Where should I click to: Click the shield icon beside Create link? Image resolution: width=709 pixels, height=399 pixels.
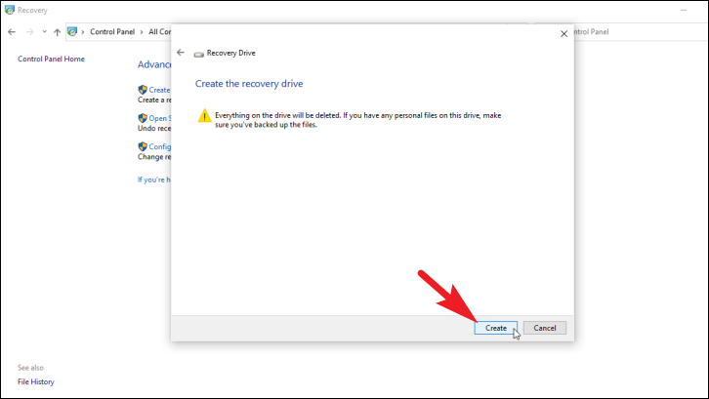(x=143, y=90)
